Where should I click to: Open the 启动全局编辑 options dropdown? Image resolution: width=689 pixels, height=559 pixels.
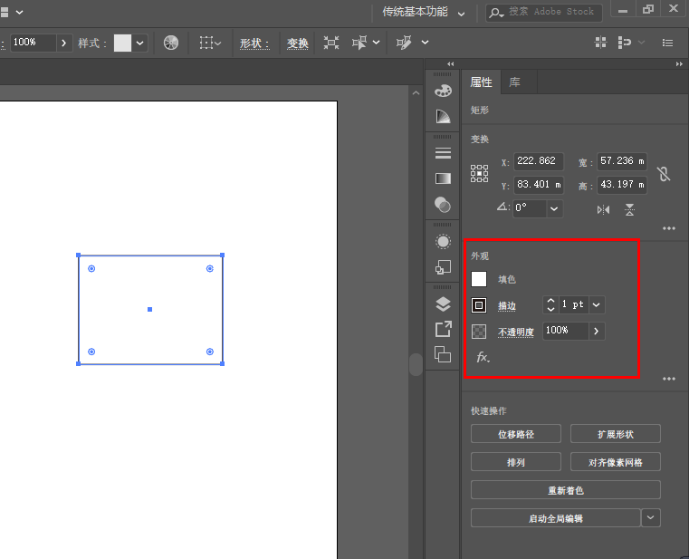click(x=651, y=517)
